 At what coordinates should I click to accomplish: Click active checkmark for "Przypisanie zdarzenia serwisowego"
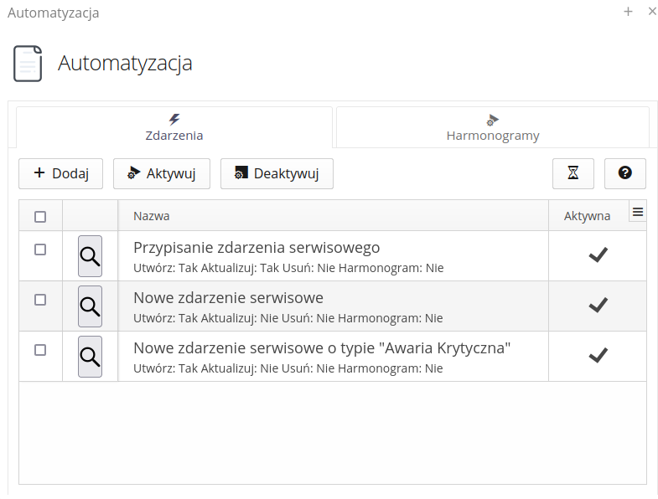(597, 256)
